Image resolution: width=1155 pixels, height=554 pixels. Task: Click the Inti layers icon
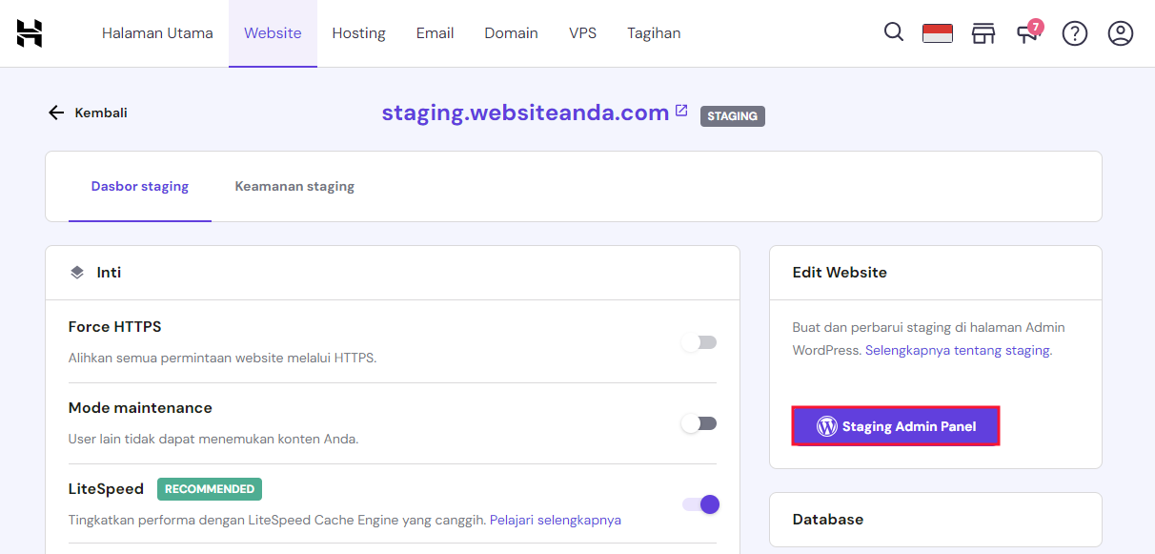coord(77,273)
